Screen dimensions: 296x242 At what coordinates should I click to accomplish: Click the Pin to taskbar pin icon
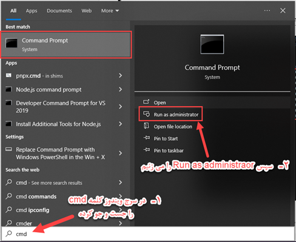click(x=147, y=150)
